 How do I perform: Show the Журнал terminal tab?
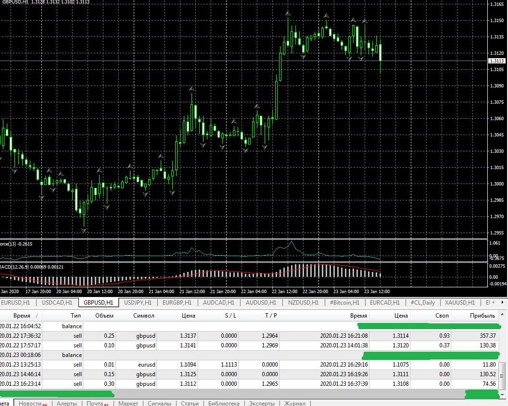coord(294,403)
